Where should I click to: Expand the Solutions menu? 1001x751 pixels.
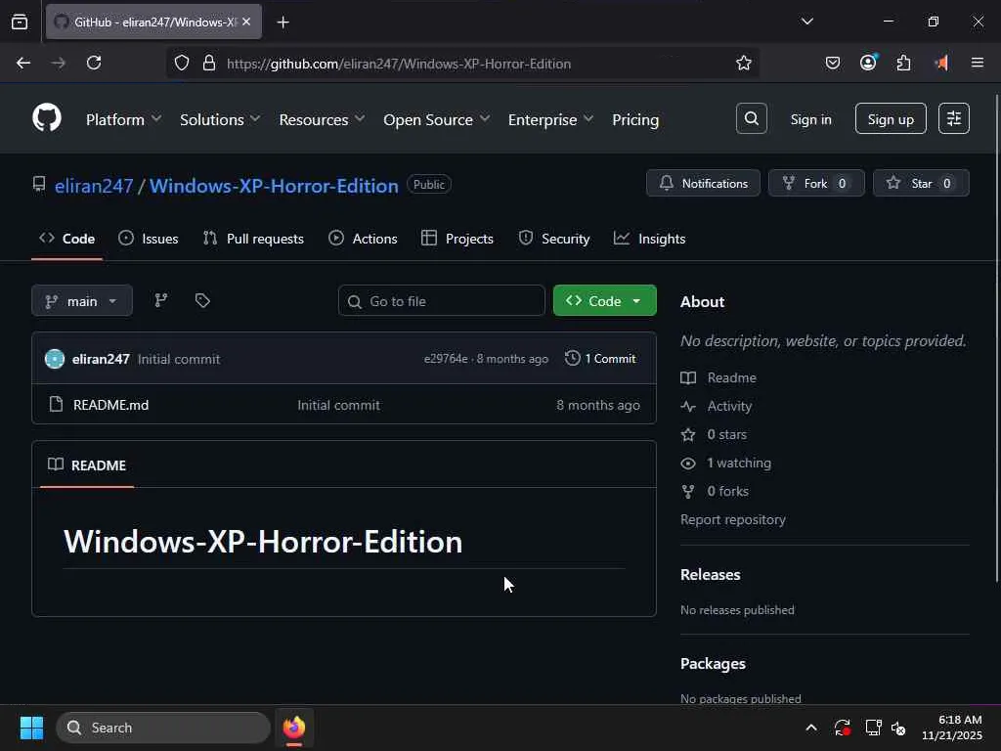[x=220, y=119]
